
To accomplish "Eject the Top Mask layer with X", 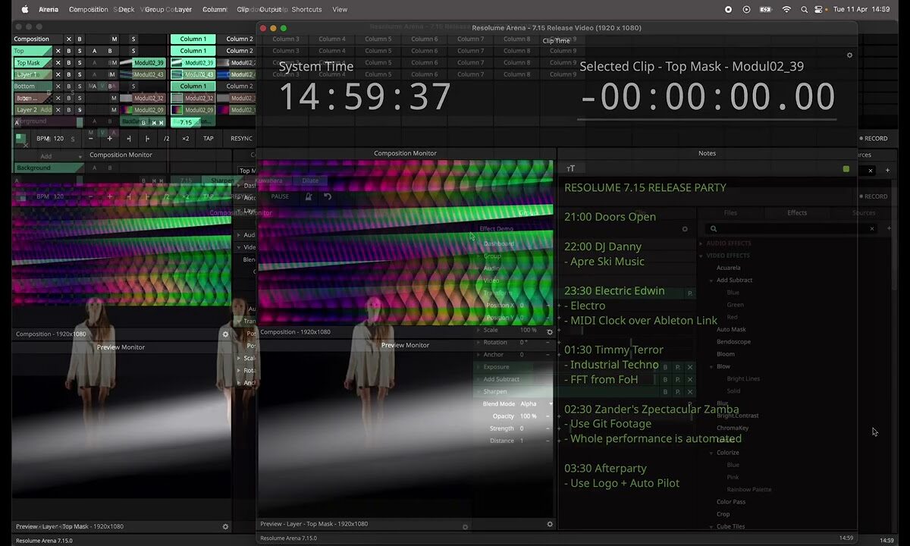I will [x=58, y=63].
